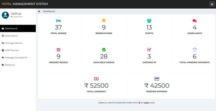The width and height of the screenshot is (216, 111).
Task: Click the AVAILABLE ROOMS label
Action: click(104, 63)
